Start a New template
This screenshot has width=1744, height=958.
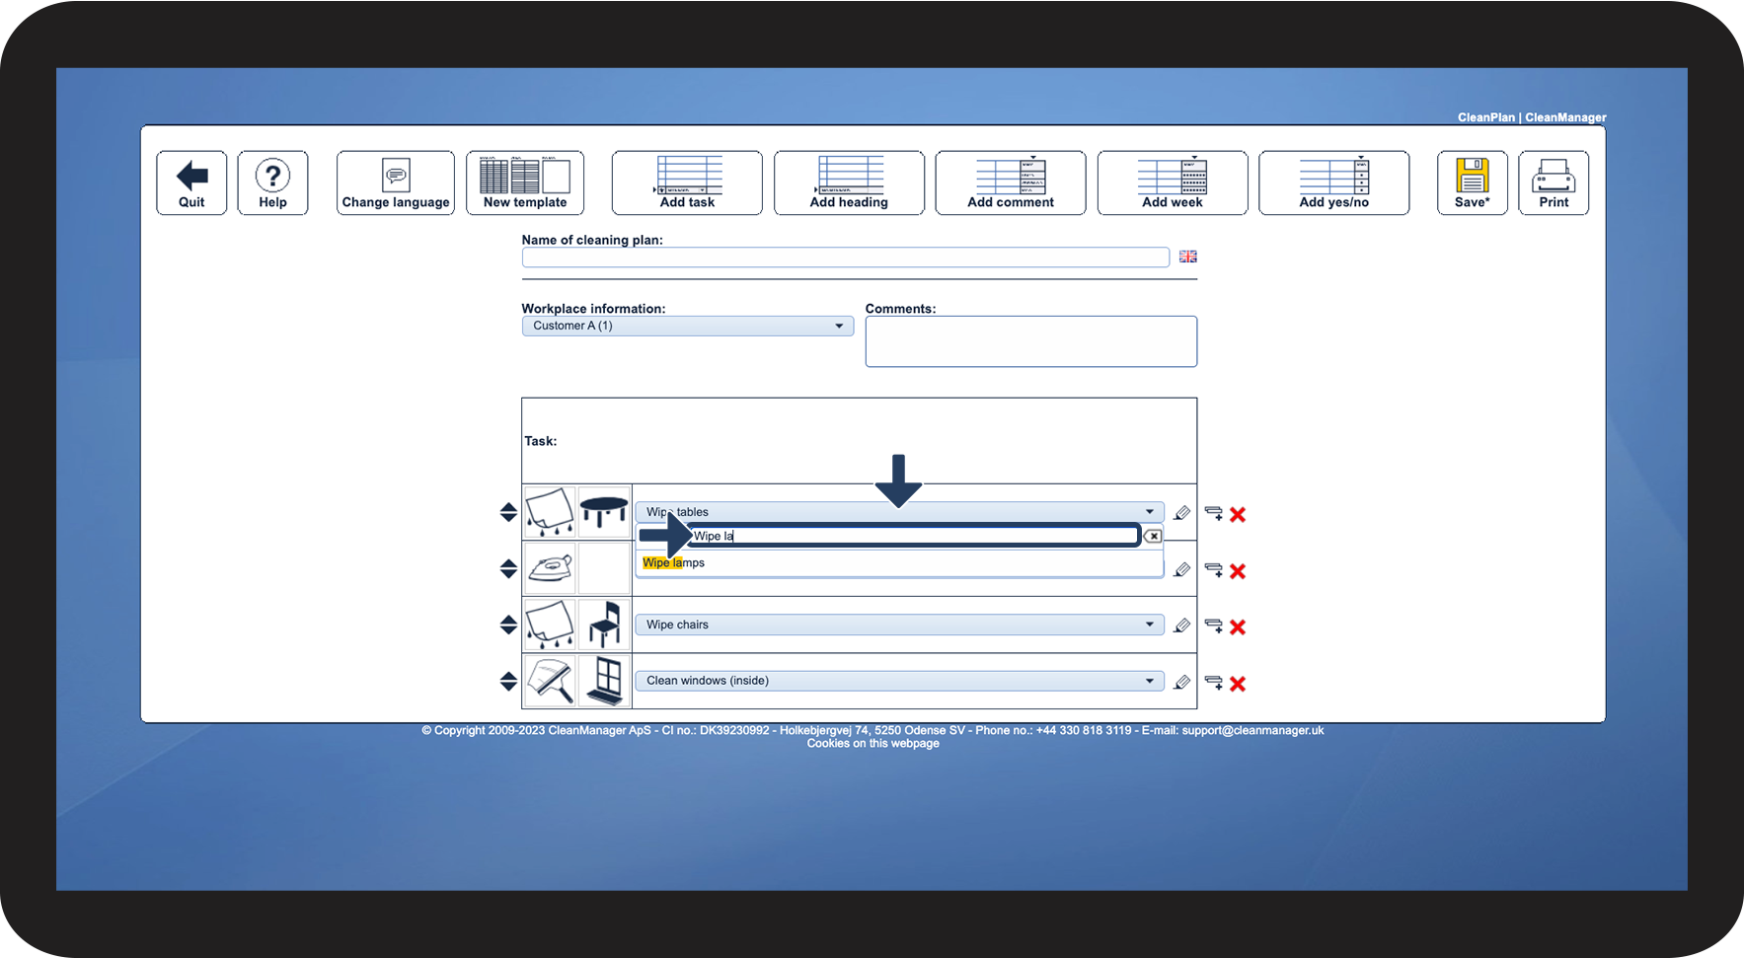point(525,183)
